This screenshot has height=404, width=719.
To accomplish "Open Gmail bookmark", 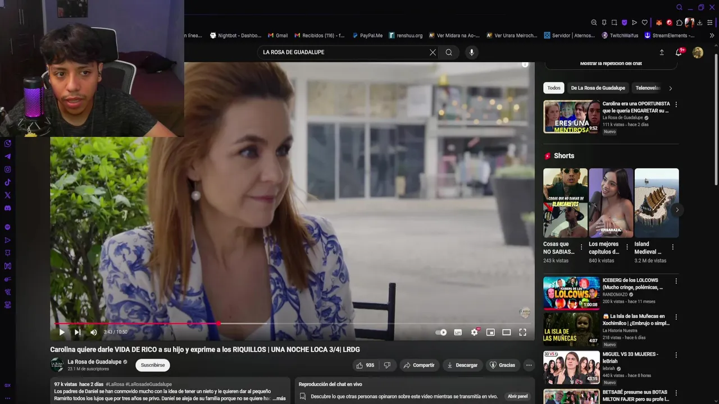I will coord(277,35).
